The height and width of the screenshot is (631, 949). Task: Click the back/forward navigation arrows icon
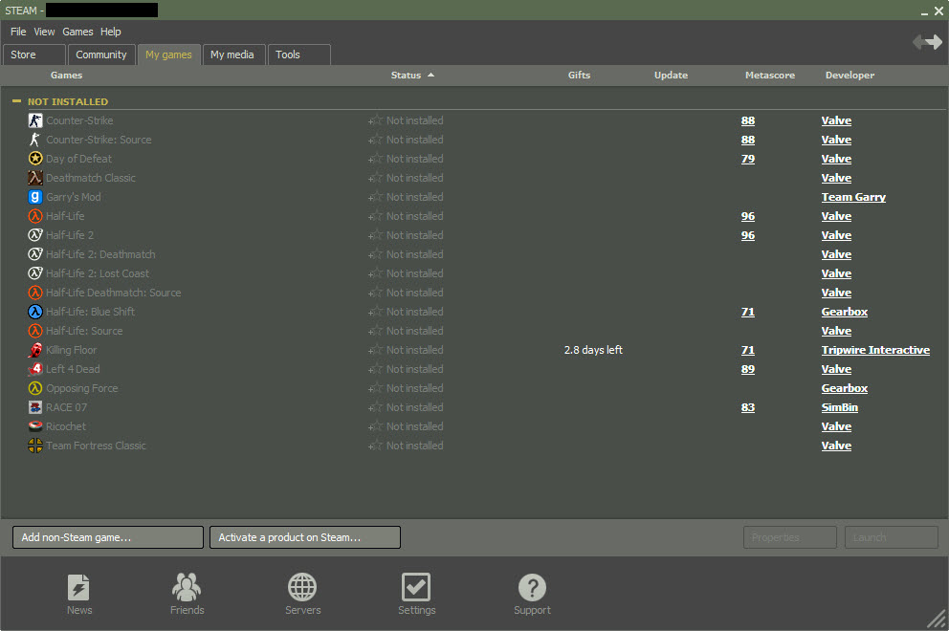(927, 42)
